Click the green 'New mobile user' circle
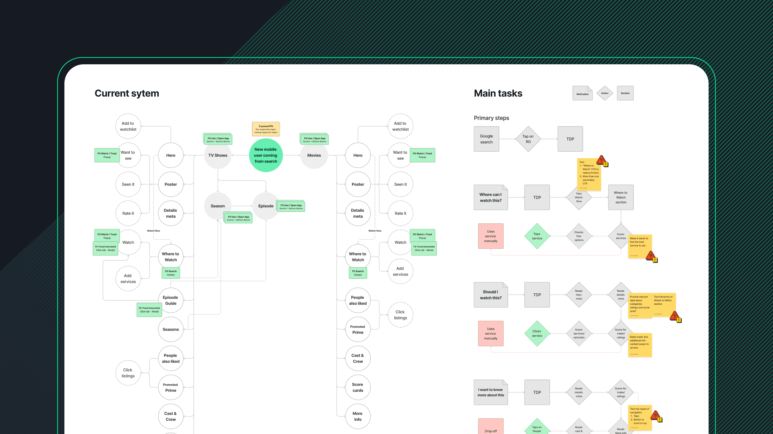Viewport: 773px width, 434px height. pos(265,155)
